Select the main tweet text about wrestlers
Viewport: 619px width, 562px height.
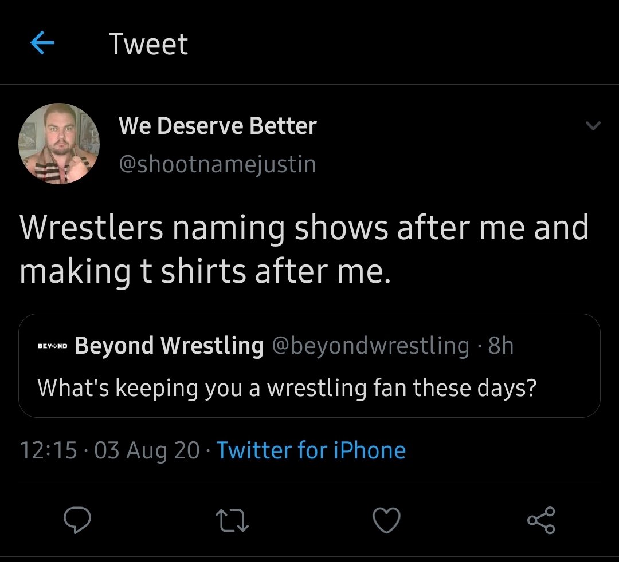304,249
